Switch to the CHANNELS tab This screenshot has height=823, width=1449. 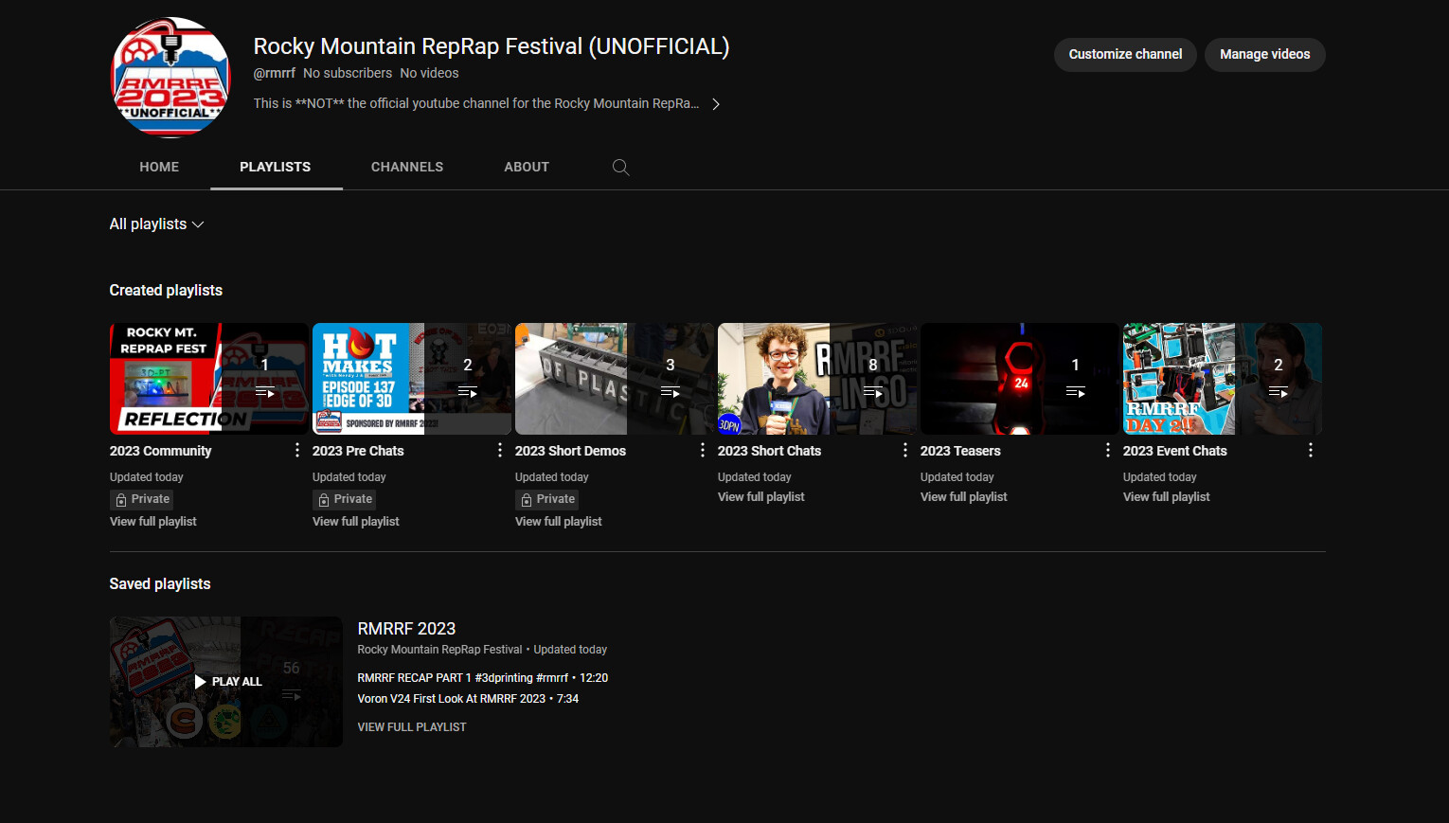[x=407, y=167]
